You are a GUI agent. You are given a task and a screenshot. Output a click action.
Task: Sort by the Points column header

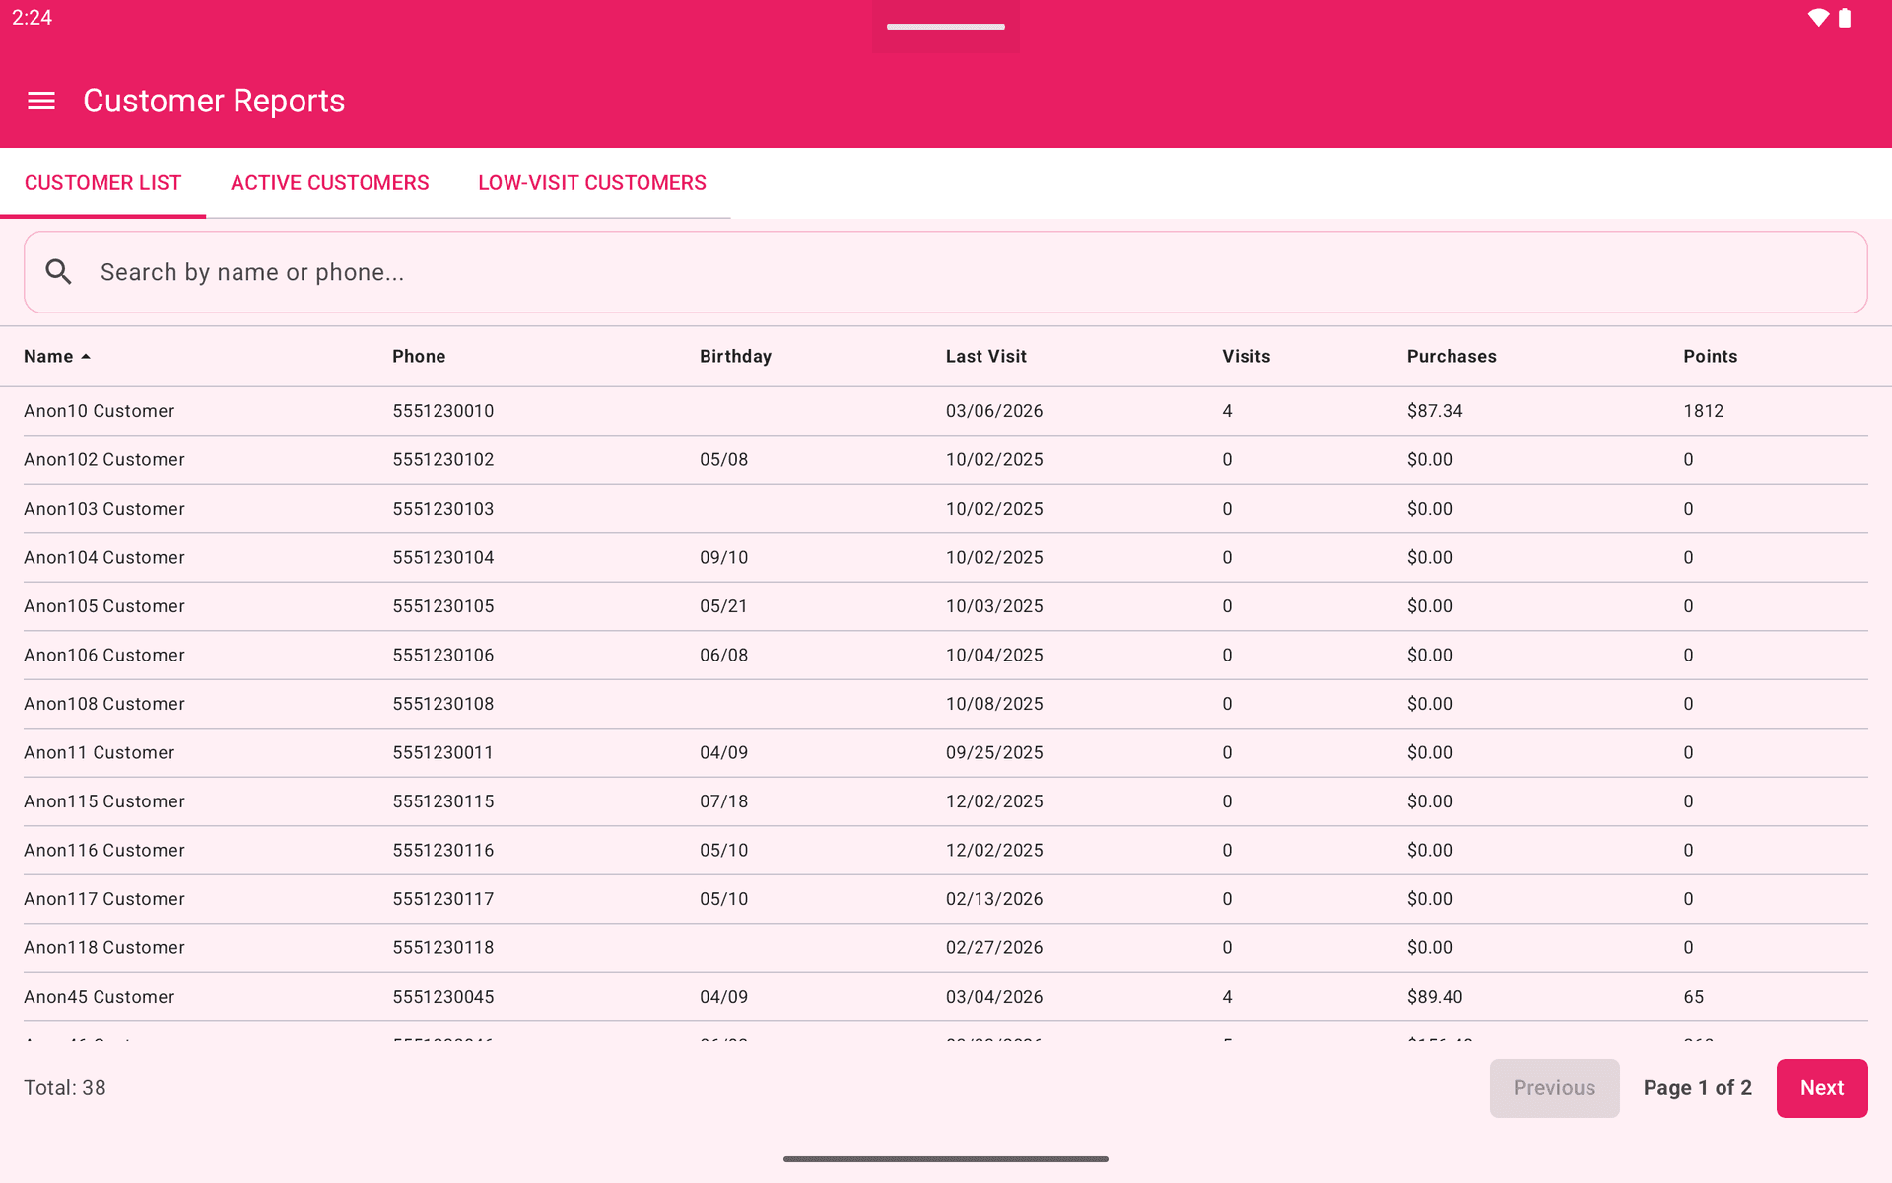(x=1710, y=357)
